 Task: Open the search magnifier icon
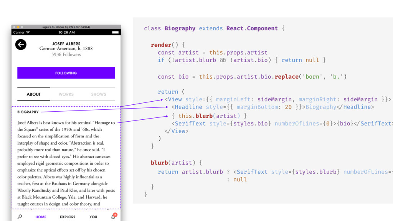[x=20, y=217]
